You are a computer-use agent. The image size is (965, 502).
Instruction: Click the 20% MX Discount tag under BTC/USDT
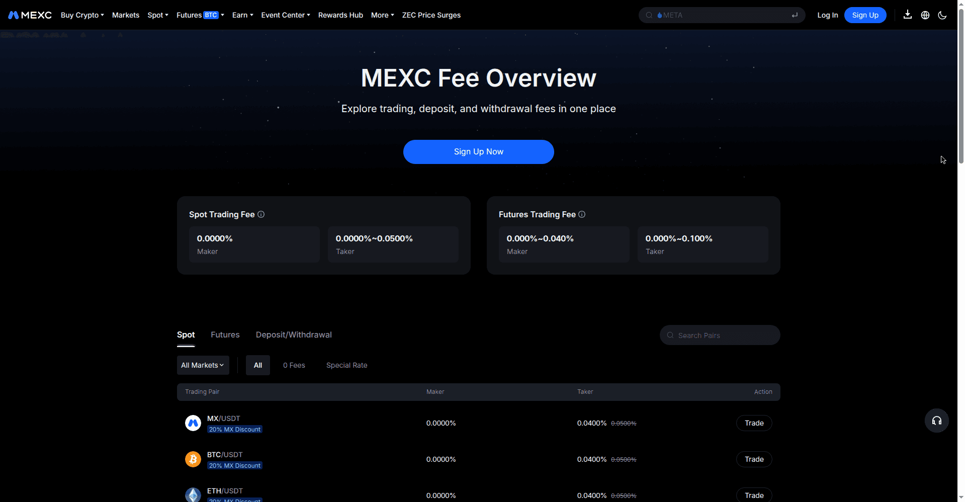235,466
